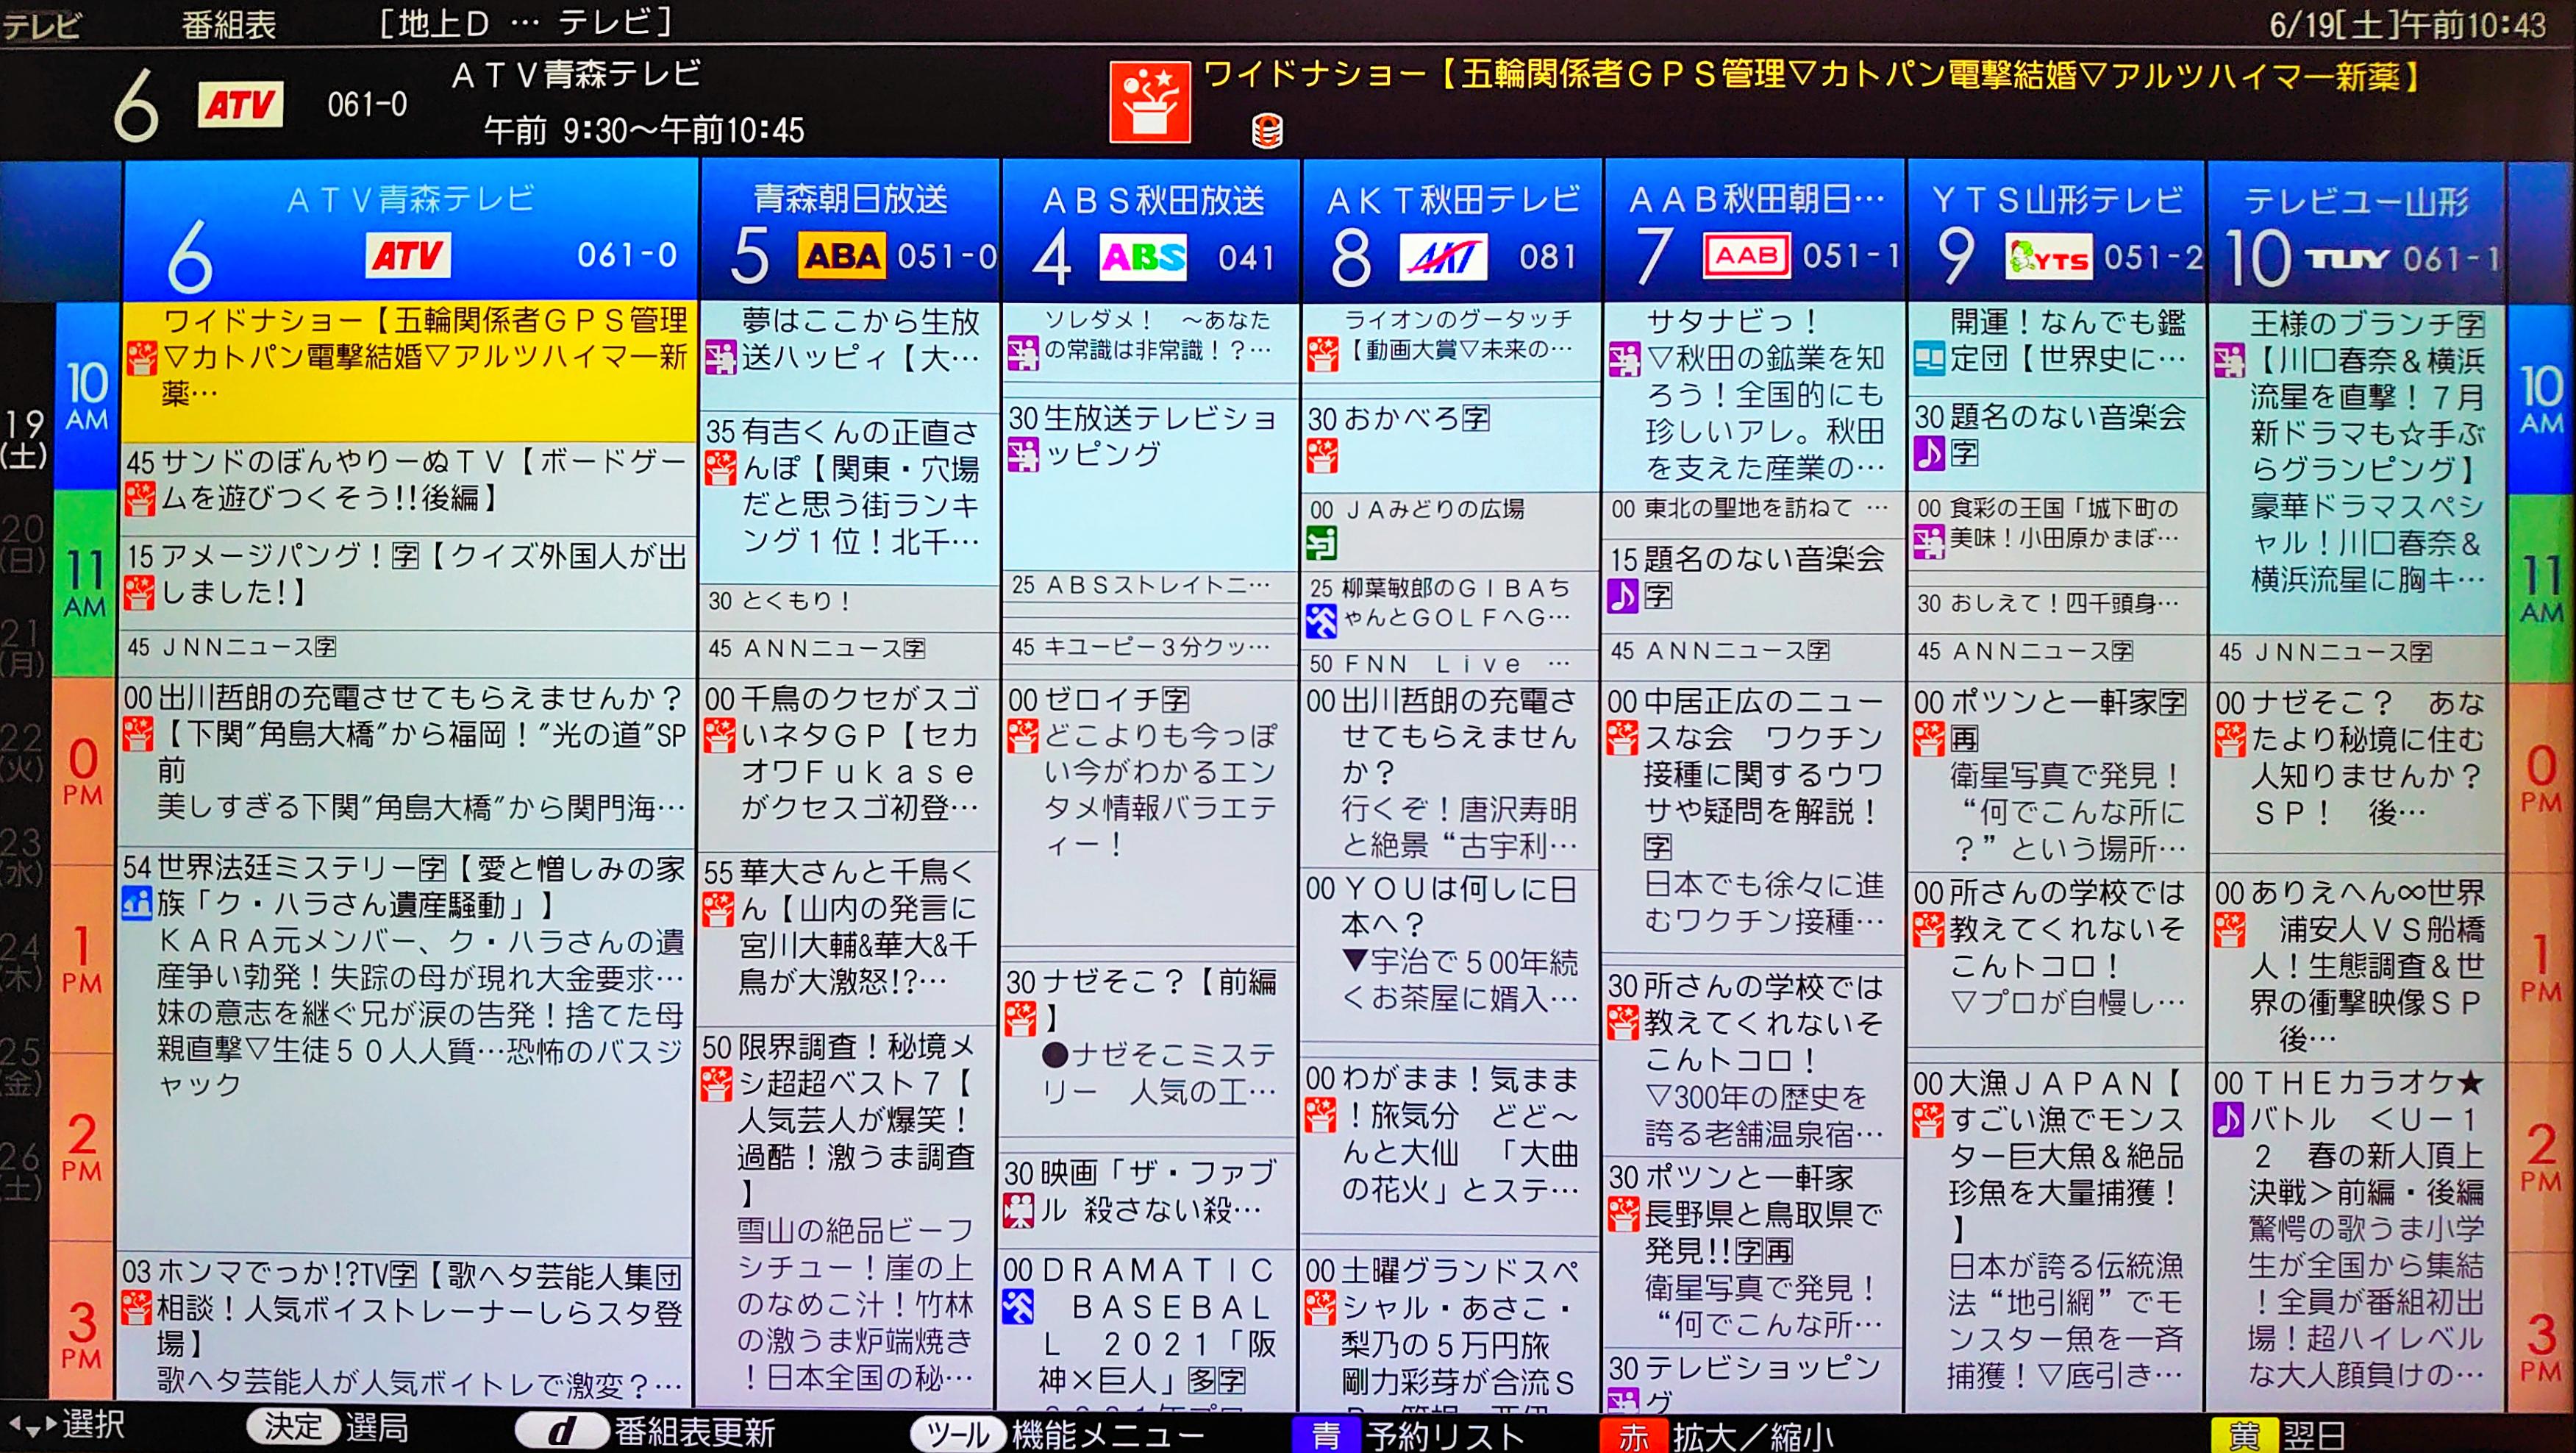Select ABA logo in channel 5 header
2576x1453 pixels.
[x=842, y=256]
